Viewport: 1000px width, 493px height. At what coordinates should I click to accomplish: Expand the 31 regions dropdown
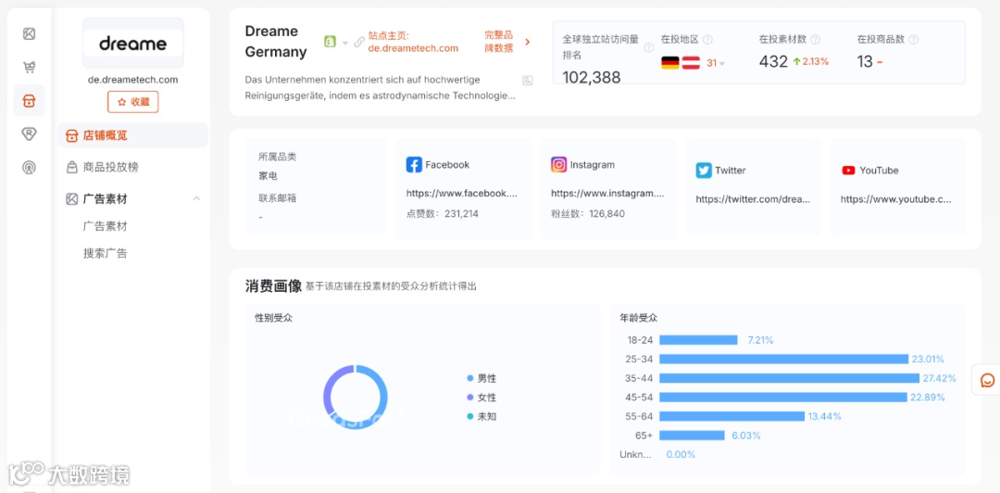(716, 63)
